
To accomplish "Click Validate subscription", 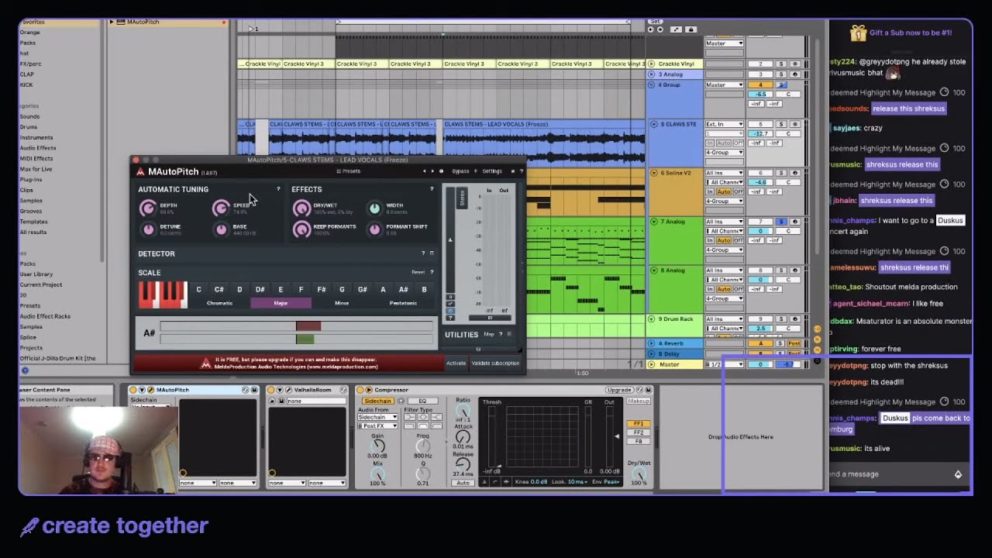I will click(x=495, y=363).
